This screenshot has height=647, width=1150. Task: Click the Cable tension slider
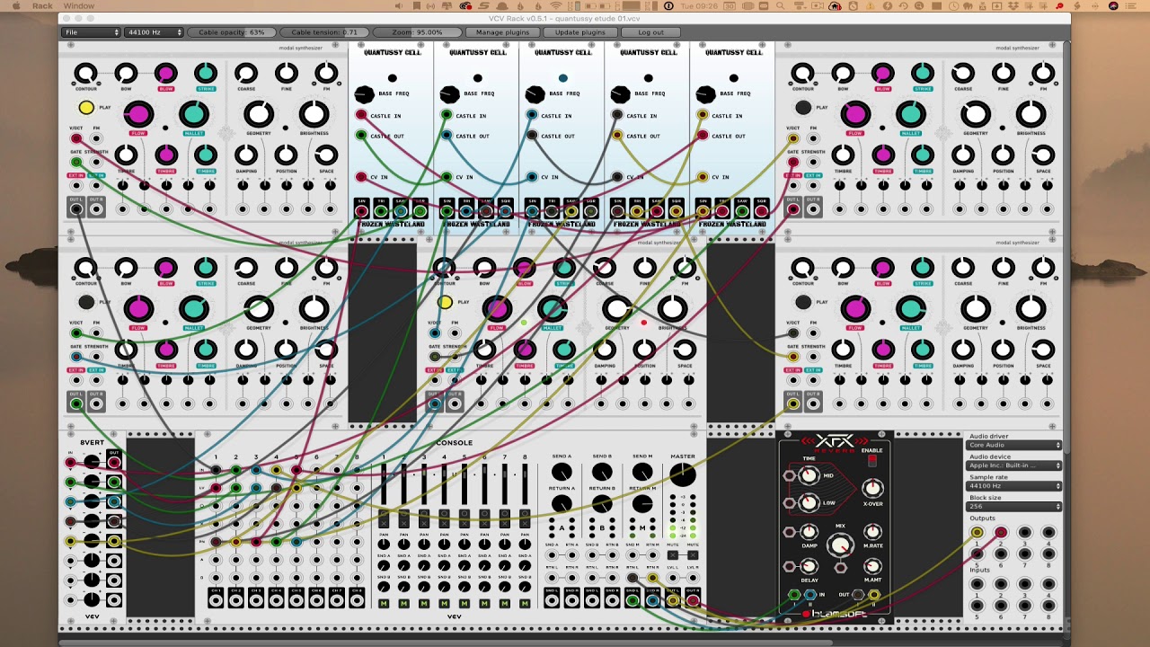(x=324, y=32)
